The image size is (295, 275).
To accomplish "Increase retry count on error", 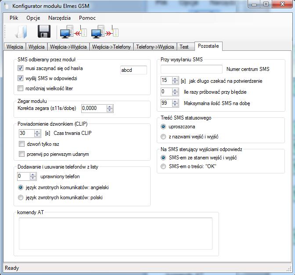I will coord(175,90).
